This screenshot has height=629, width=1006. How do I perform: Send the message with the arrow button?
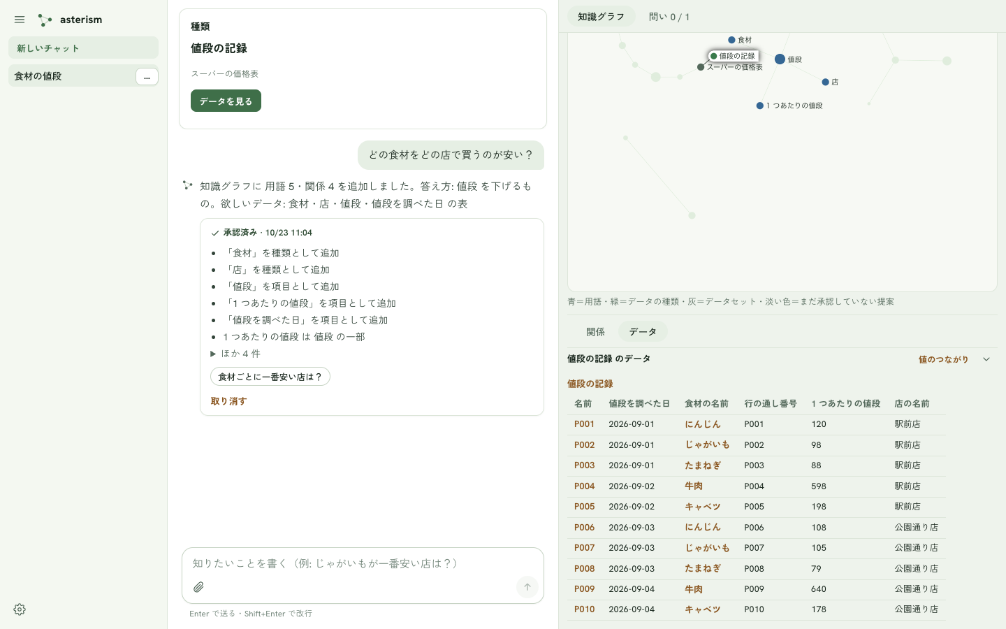tap(527, 587)
